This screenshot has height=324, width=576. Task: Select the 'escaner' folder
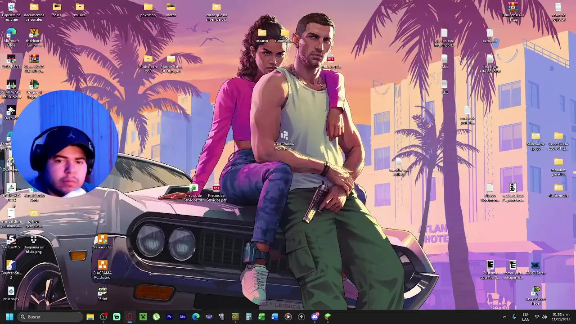(x=262, y=36)
